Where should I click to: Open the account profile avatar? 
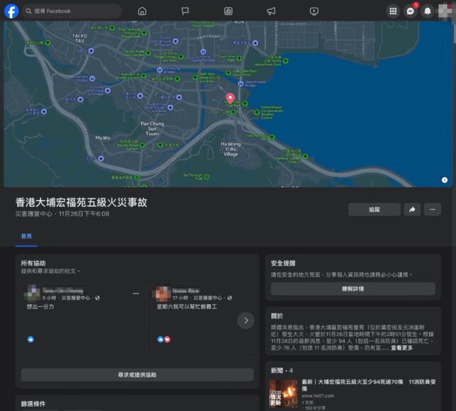pyautogui.click(x=445, y=11)
